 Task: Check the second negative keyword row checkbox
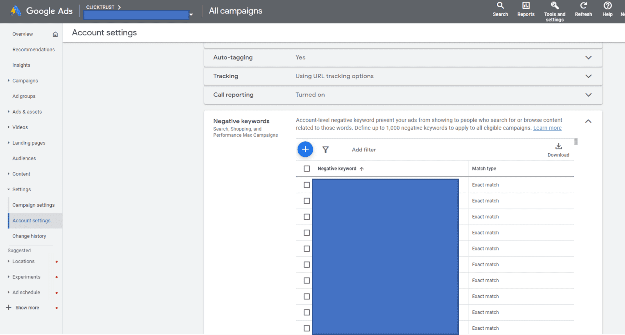pyautogui.click(x=307, y=201)
